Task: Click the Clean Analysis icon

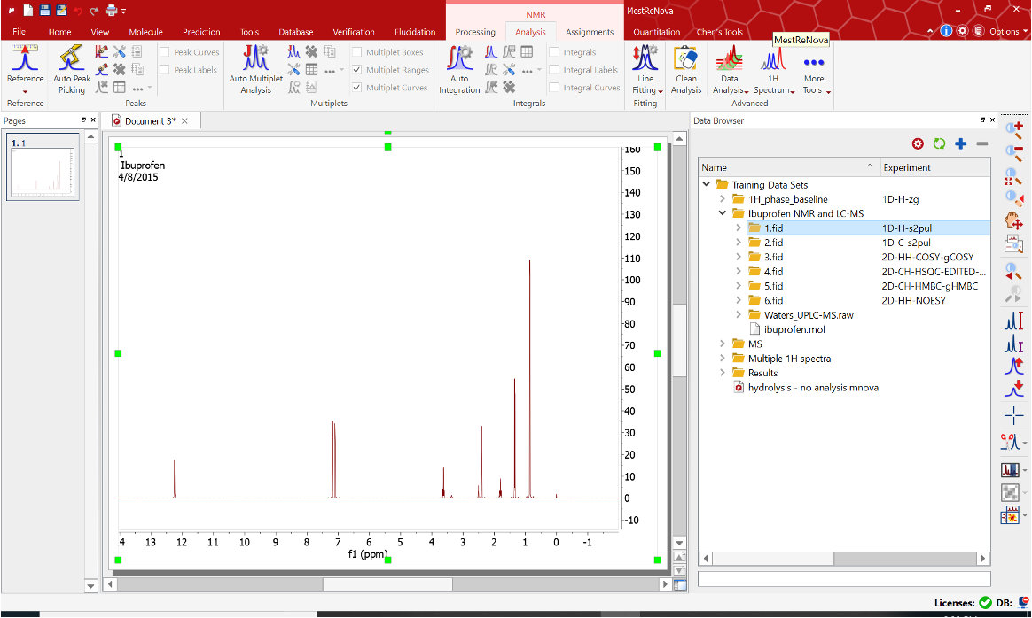Action: (x=685, y=71)
